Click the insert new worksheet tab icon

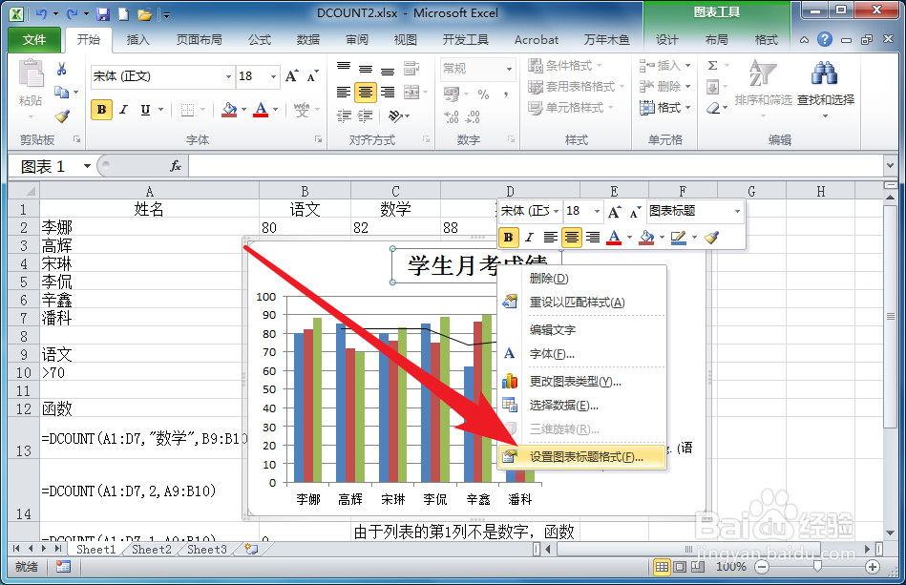click(251, 549)
